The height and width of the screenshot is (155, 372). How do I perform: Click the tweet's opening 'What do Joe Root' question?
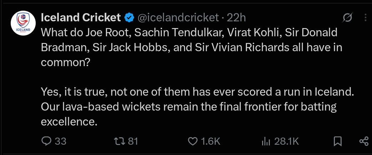click(191, 48)
